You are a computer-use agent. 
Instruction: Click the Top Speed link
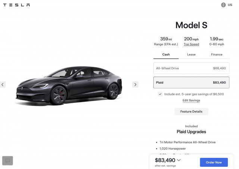point(191,44)
